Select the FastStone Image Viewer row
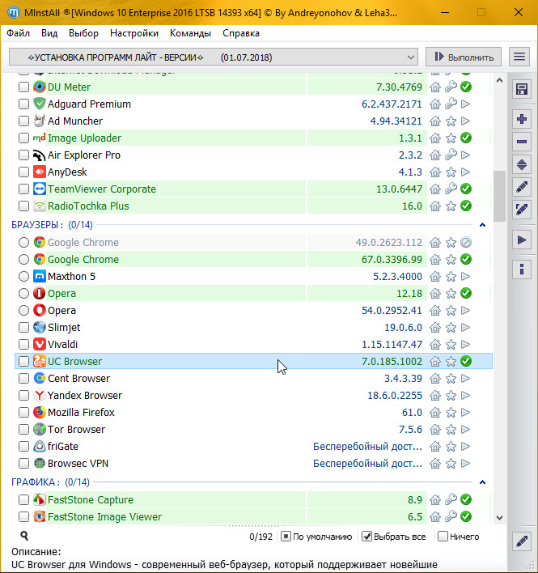This screenshot has height=573, width=538. 253,516
